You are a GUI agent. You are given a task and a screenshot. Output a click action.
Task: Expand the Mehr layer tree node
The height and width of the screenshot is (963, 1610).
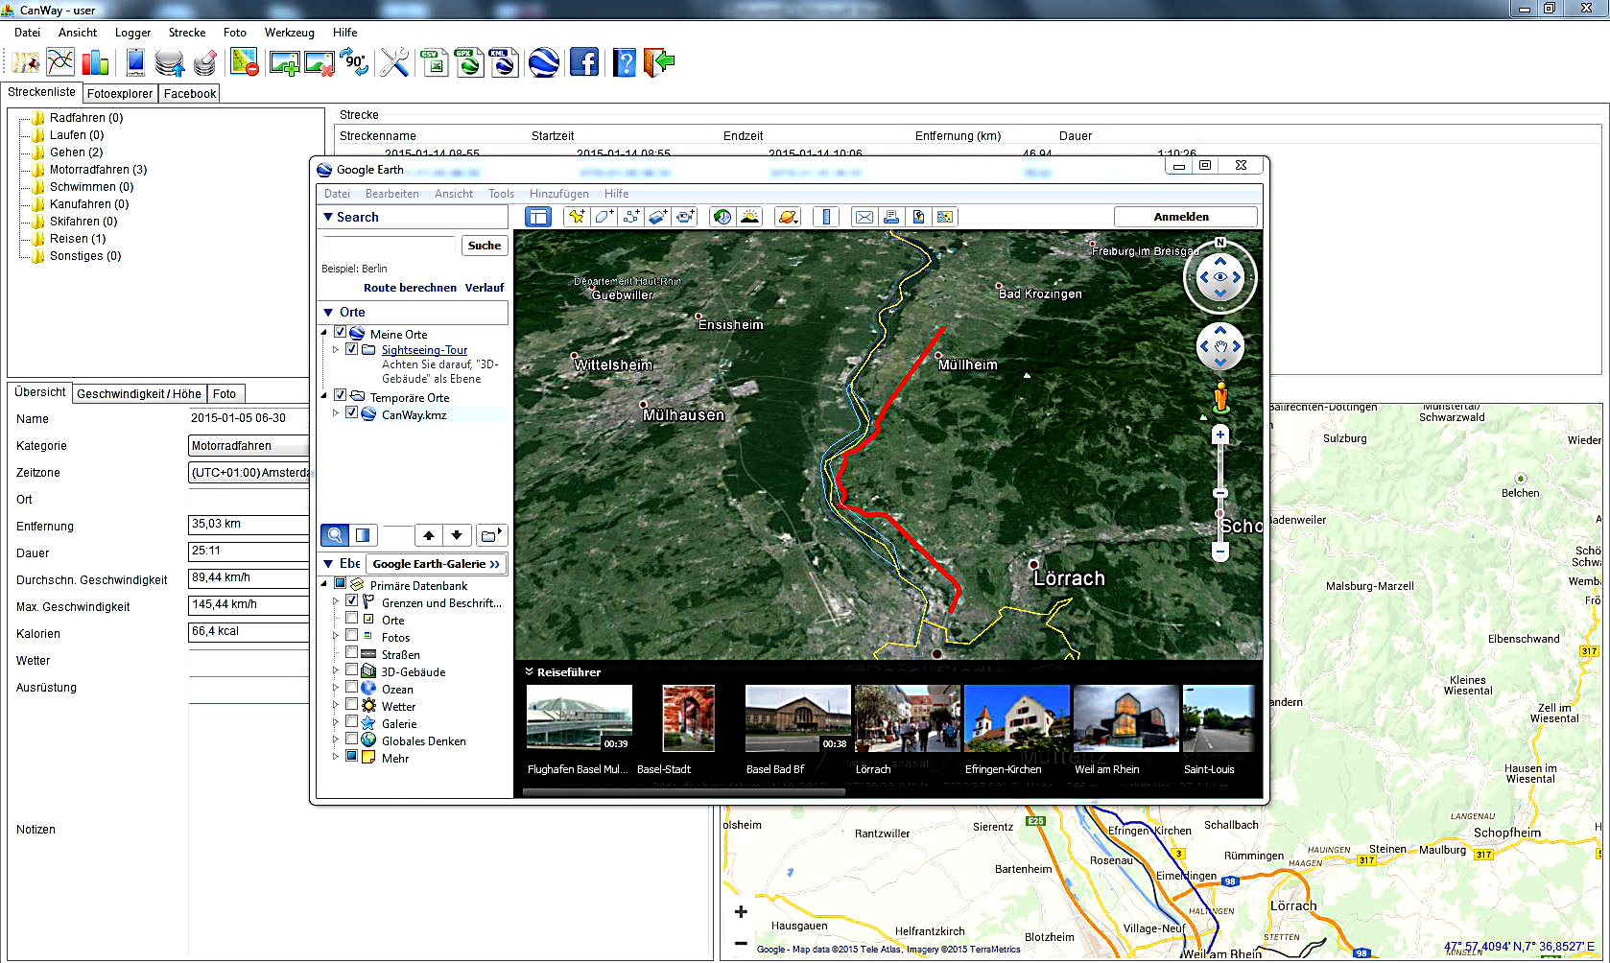pos(336,757)
